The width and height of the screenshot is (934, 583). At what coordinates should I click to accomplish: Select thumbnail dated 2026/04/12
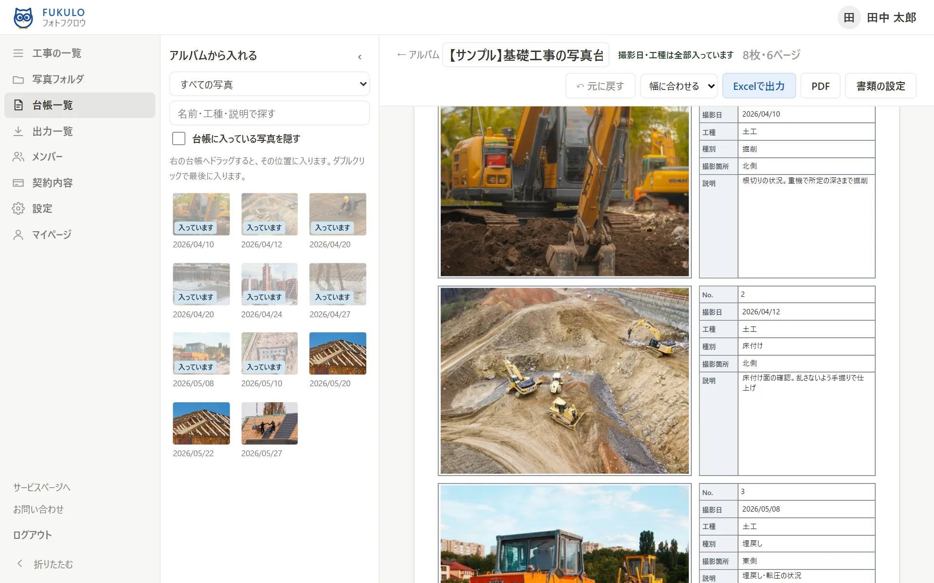[x=269, y=214]
